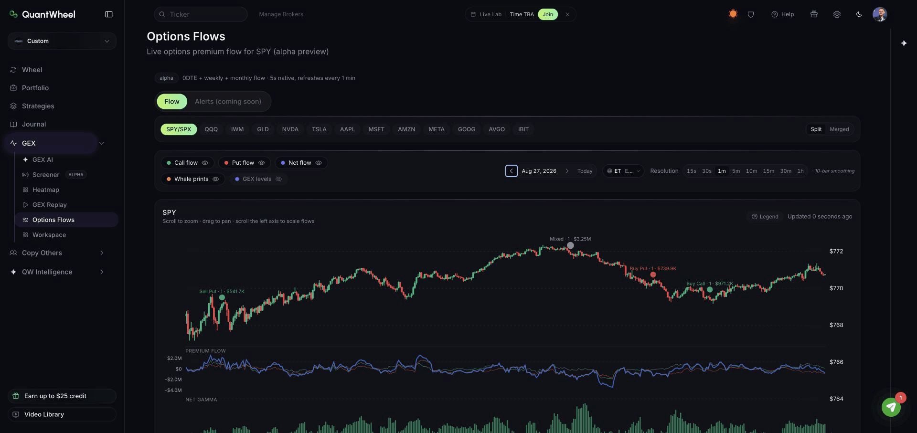
Task: Click the shield icon in header
Action: tap(751, 14)
